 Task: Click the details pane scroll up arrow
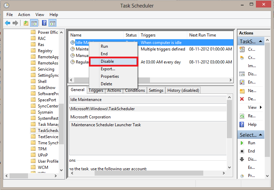coord(230,97)
